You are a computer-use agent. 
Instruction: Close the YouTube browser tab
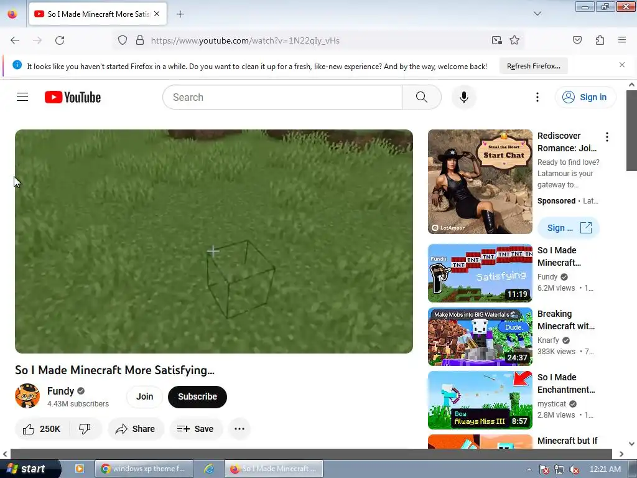157,14
